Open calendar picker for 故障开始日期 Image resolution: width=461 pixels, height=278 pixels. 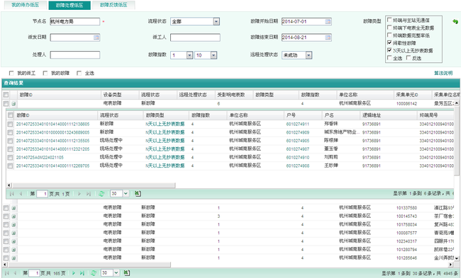coord(328,21)
